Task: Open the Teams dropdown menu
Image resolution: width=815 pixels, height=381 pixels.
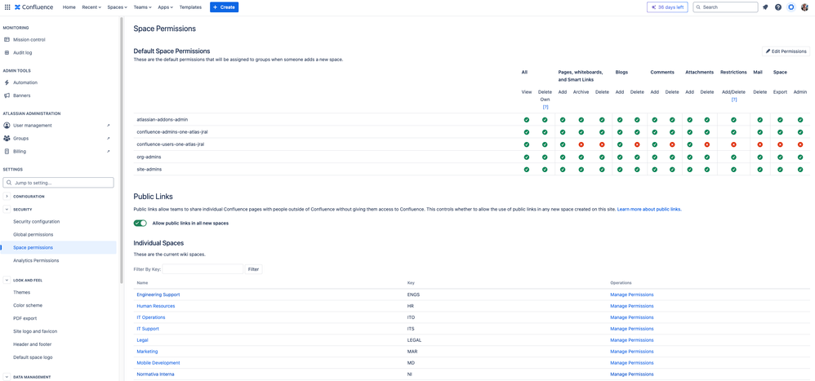Action: coord(142,7)
